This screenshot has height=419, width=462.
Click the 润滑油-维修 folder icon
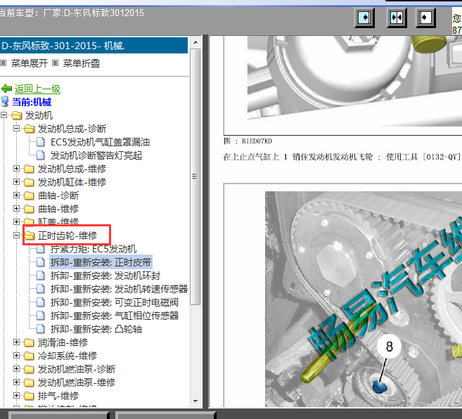(29, 342)
